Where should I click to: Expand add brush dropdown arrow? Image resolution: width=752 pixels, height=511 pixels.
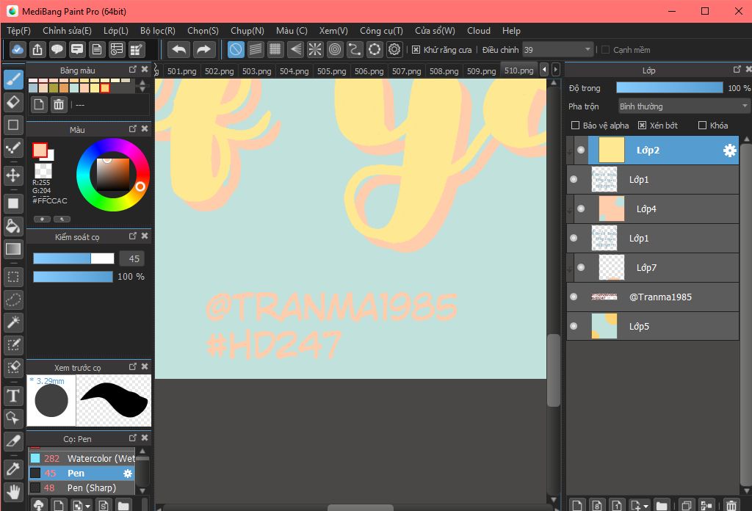[x=88, y=506]
